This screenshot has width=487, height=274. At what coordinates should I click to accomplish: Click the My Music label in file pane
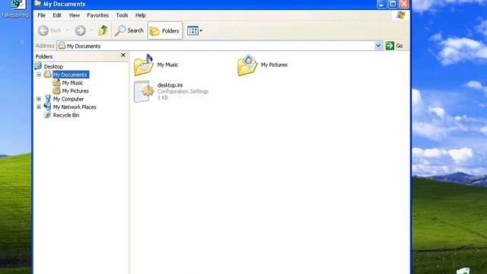click(167, 65)
